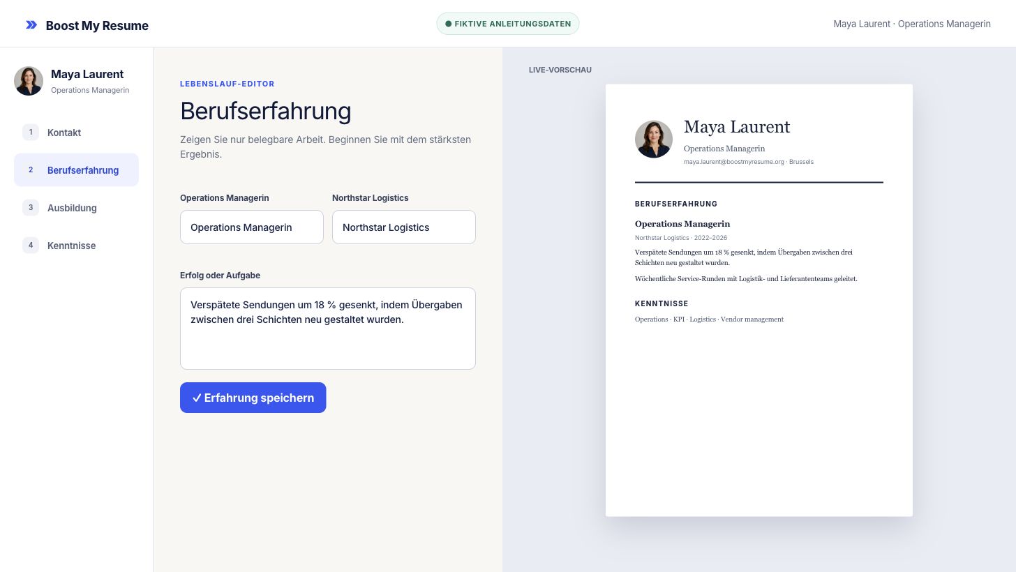Click into the Erfolg oder Aufgabe text area
Image resolution: width=1016 pixels, height=572 pixels.
point(328,329)
